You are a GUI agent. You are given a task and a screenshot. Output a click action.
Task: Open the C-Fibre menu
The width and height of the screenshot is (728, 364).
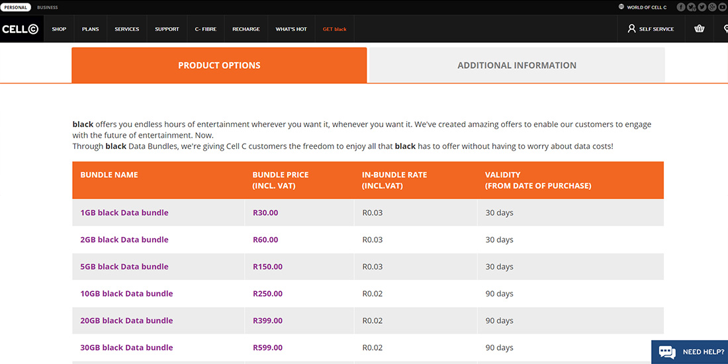tap(206, 28)
